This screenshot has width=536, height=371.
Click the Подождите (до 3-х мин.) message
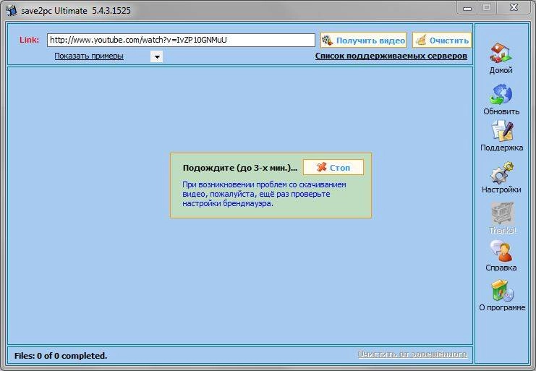(240, 168)
